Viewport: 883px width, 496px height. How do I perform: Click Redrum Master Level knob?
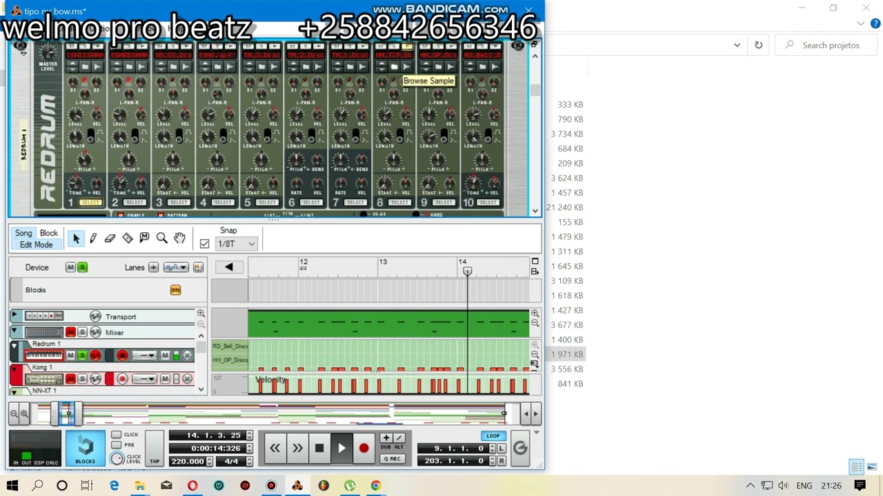coord(48,52)
